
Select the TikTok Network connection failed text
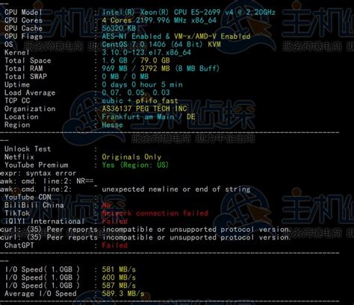point(155,213)
